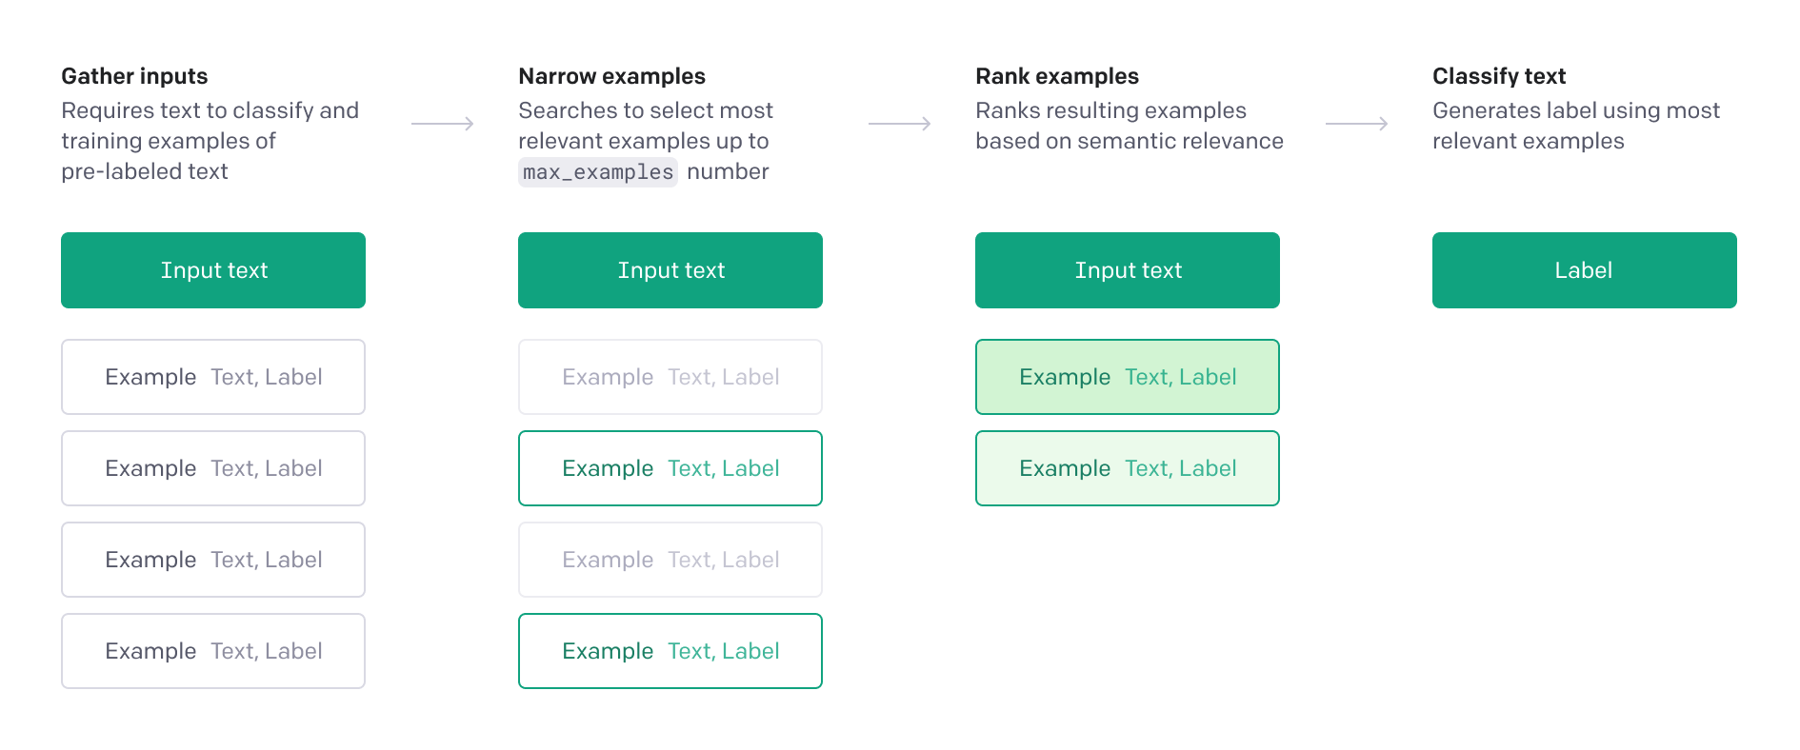This screenshot has width=1800, height=750.
Task: Click last green-outlined example under Narrow examples
Action: click(x=670, y=651)
